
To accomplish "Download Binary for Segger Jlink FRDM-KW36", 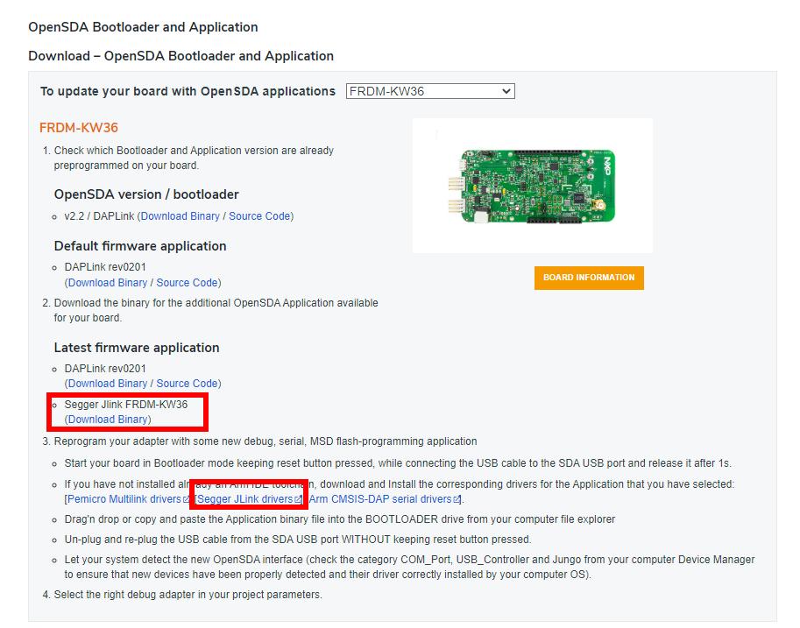I will click(108, 420).
